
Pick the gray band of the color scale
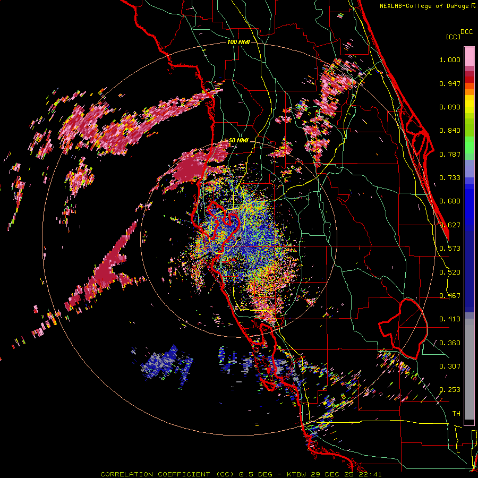pos(469,369)
